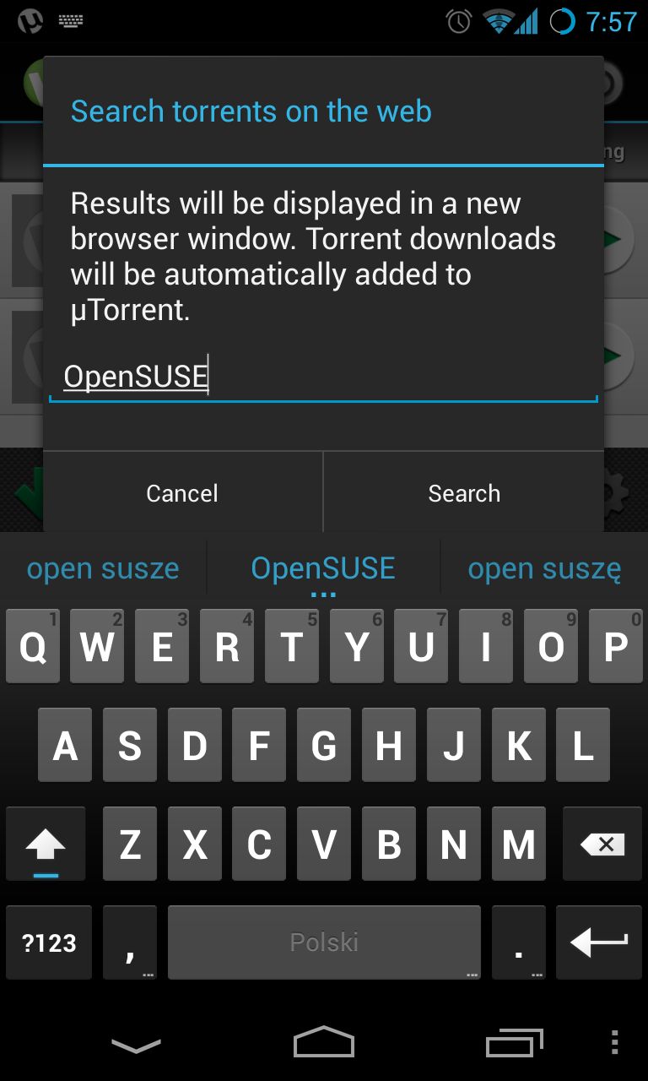This screenshot has height=1081, width=648.
Task: Tap the Q key
Action: point(33,647)
